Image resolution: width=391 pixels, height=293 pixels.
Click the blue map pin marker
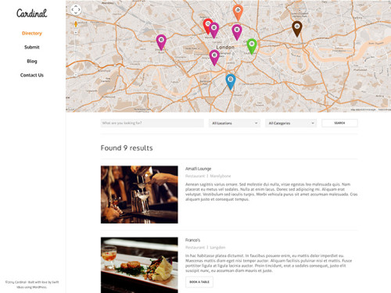coord(231,81)
